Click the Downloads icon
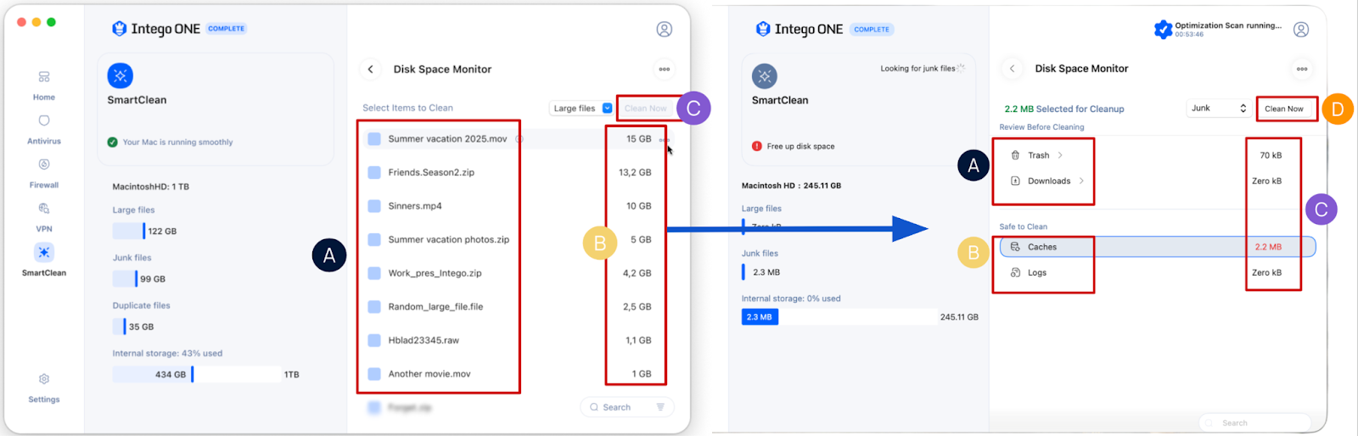Viewport: 1358px width, 436px height. pos(1015,181)
